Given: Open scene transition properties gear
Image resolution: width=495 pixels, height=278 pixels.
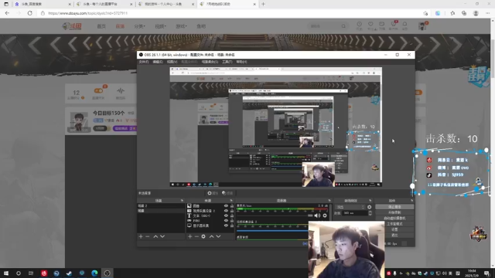Looking at the screenshot, I should click(370, 207).
